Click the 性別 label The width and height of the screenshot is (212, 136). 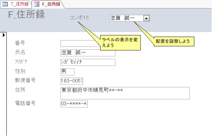tap(20, 71)
